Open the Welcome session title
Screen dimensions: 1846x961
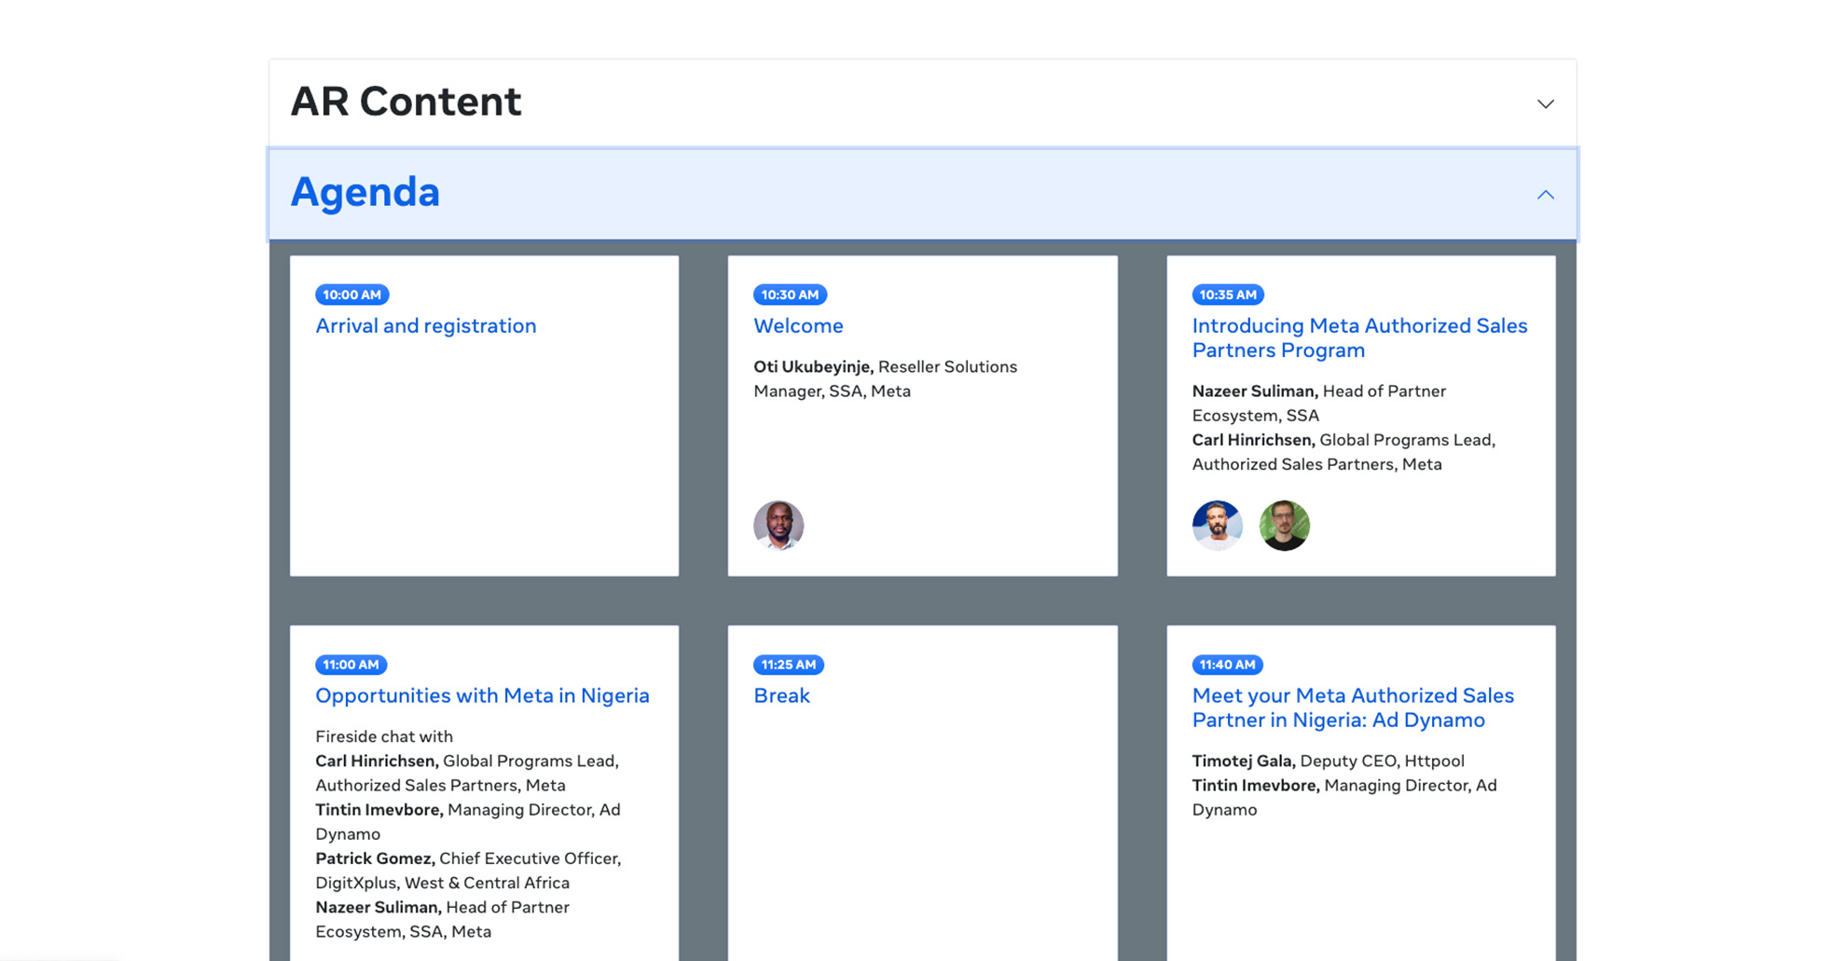pos(798,326)
